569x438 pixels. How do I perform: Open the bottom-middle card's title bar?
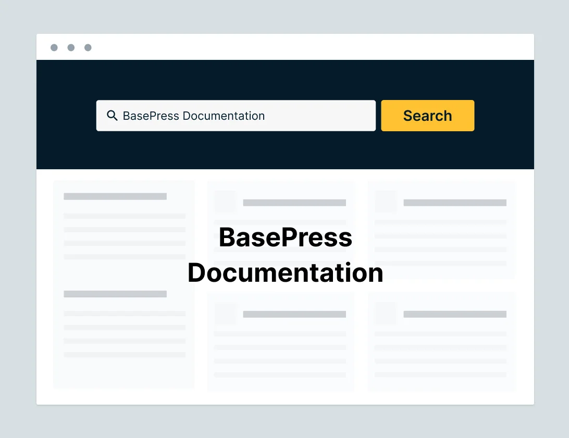294,314
